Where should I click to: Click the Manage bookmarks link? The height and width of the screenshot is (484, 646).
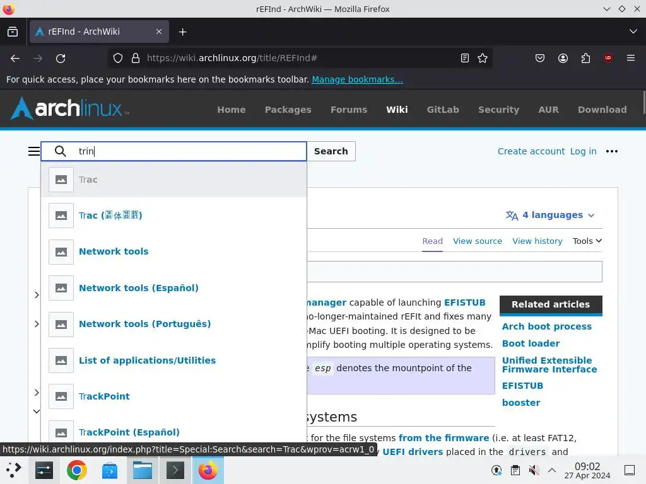pos(357,79)
